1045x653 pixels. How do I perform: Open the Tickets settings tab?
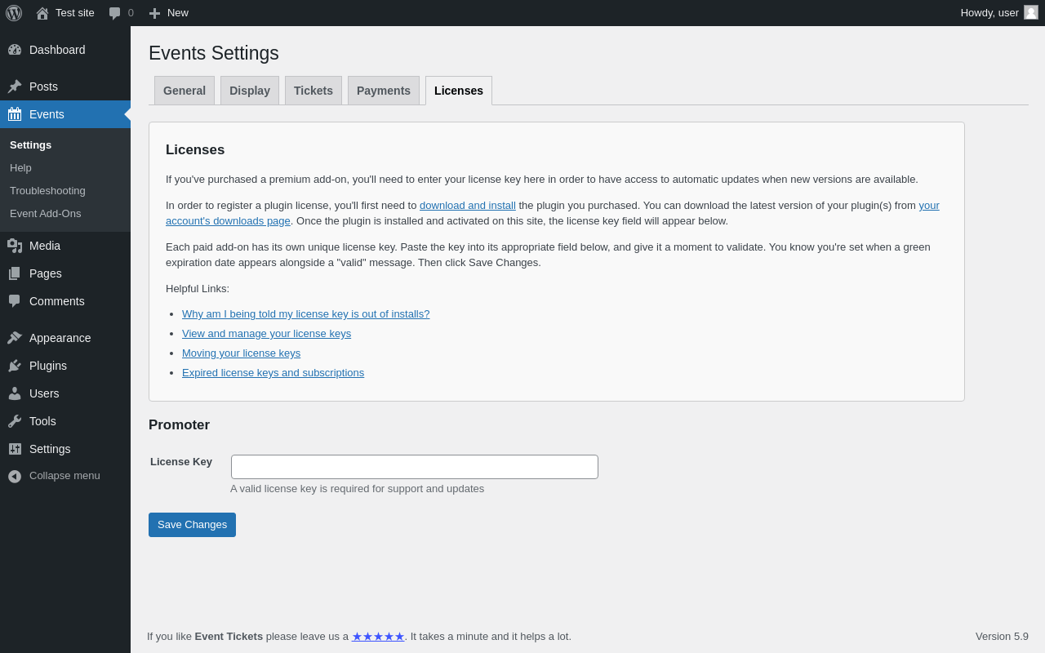coord(313,91)
